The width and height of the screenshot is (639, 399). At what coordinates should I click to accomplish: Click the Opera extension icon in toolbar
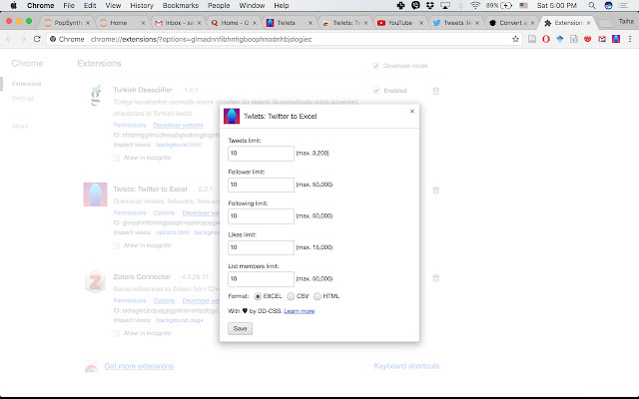coord(546,39)
